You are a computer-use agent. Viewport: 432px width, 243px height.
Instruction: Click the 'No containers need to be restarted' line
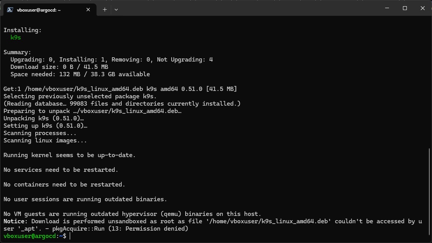coord(64,185)
